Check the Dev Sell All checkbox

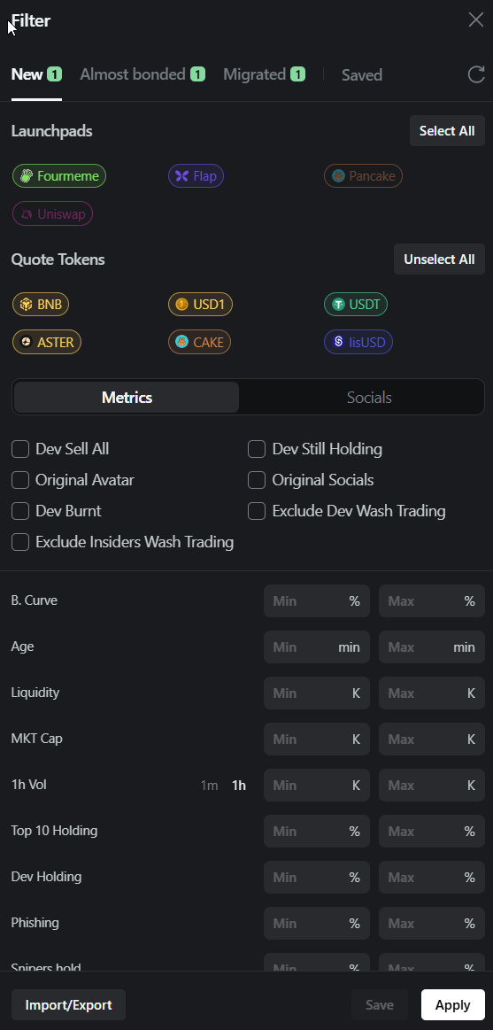[20, 449]
